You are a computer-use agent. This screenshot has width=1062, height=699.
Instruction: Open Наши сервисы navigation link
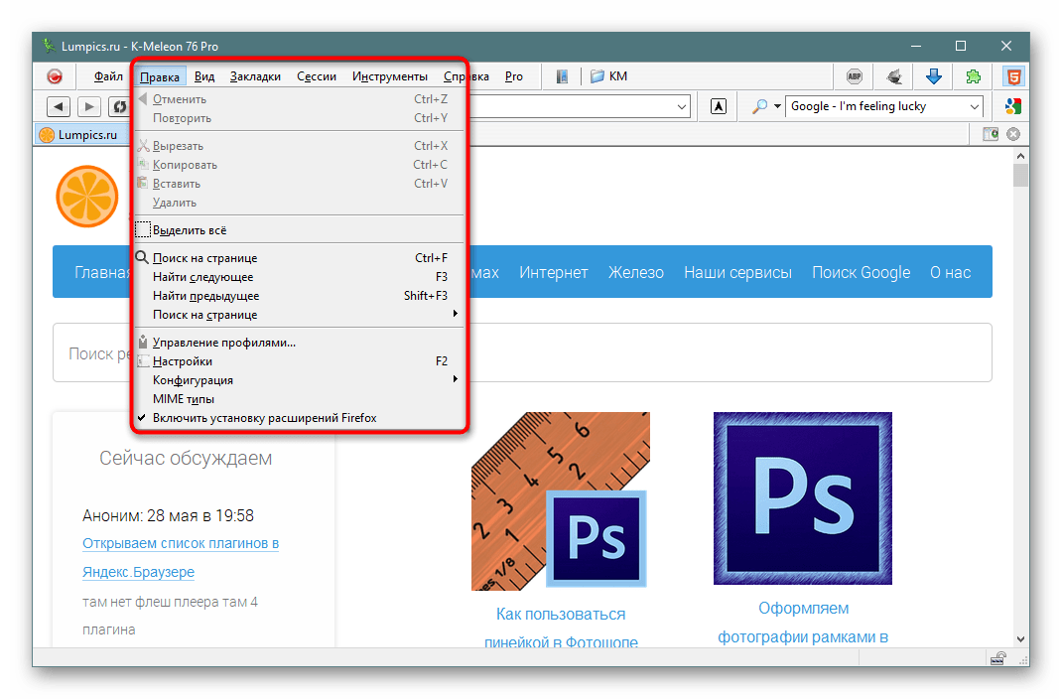click(737, 272)
